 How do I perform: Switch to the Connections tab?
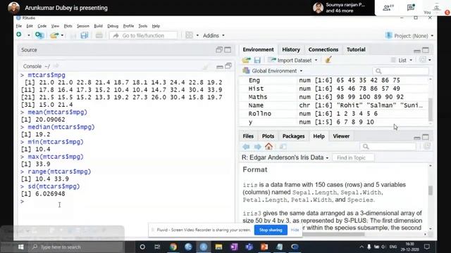point(323,49)
